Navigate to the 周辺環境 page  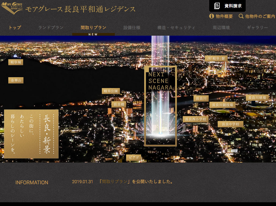coord(221,28)
